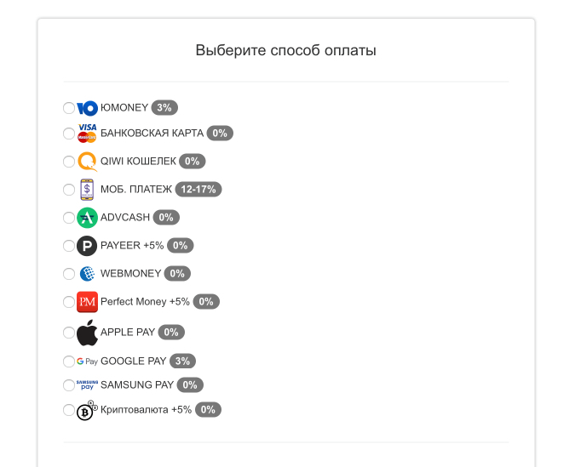
Task: Choose the SAMSUNG PAY radio option
Action: [x=69, y=385]
